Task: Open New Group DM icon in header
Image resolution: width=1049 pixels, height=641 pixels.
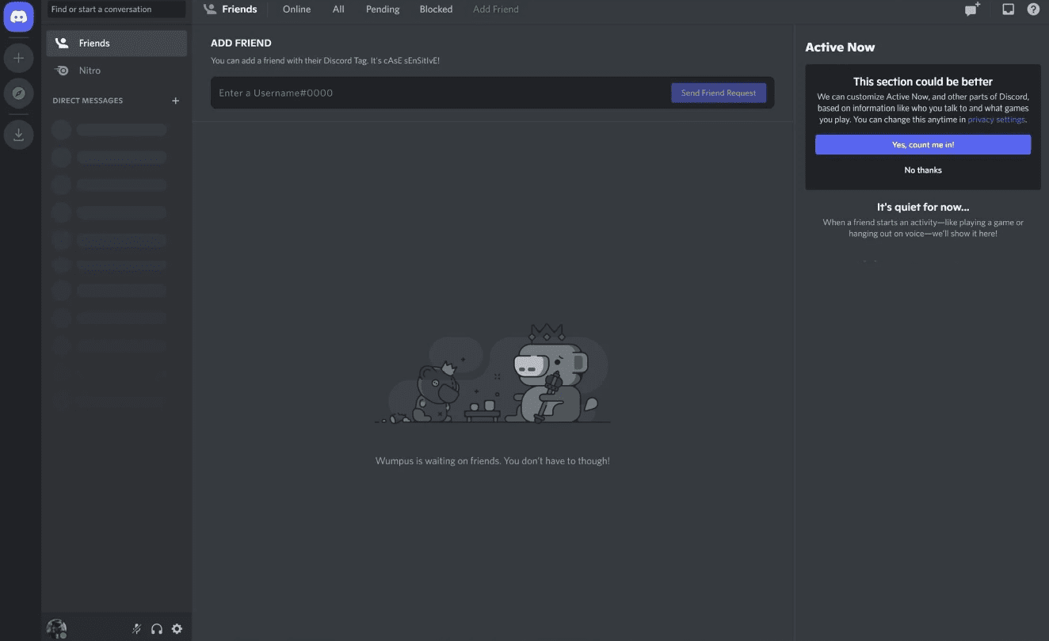Action: (x=972, y=10)
